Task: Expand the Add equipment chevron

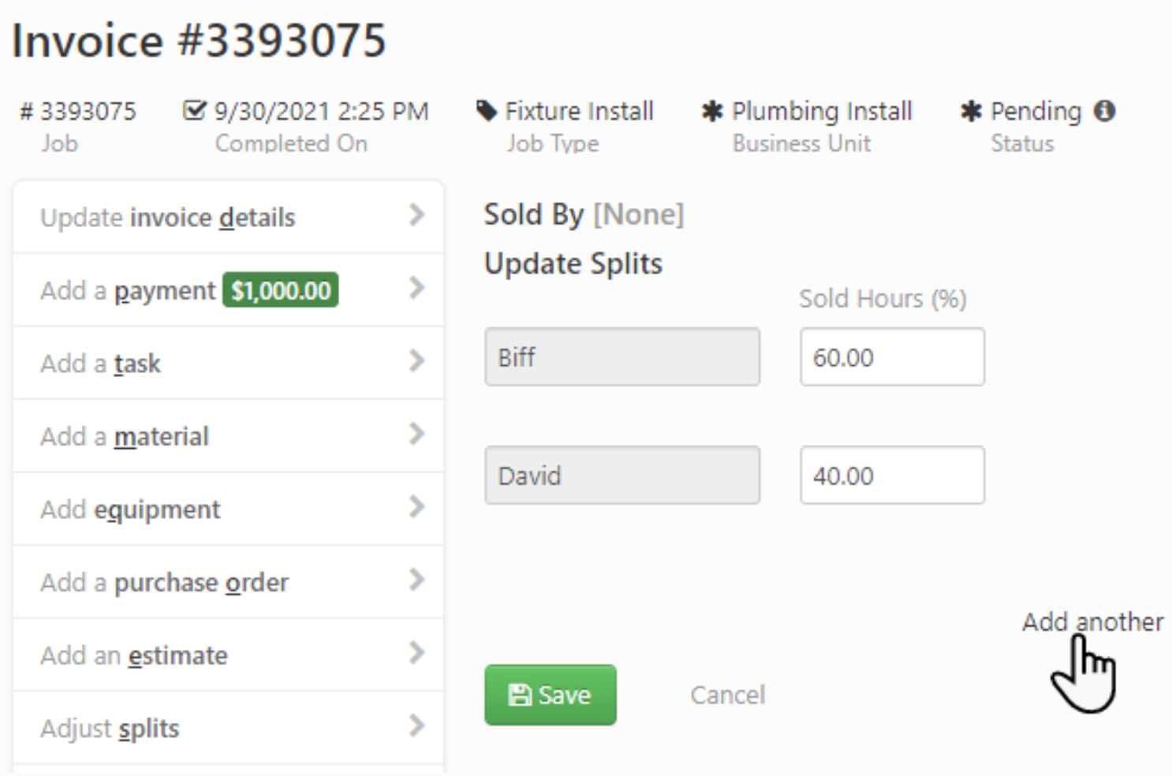Action: pyautogui.click(x=418, y=509)
